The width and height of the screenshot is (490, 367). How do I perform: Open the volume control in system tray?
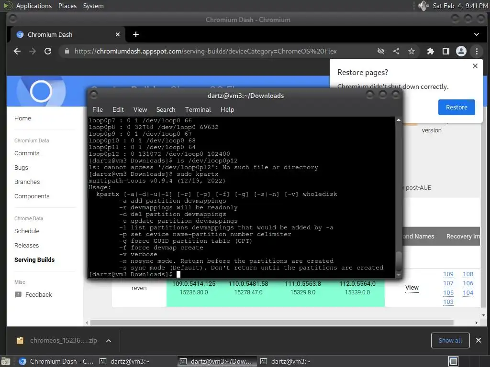[423, 6]
